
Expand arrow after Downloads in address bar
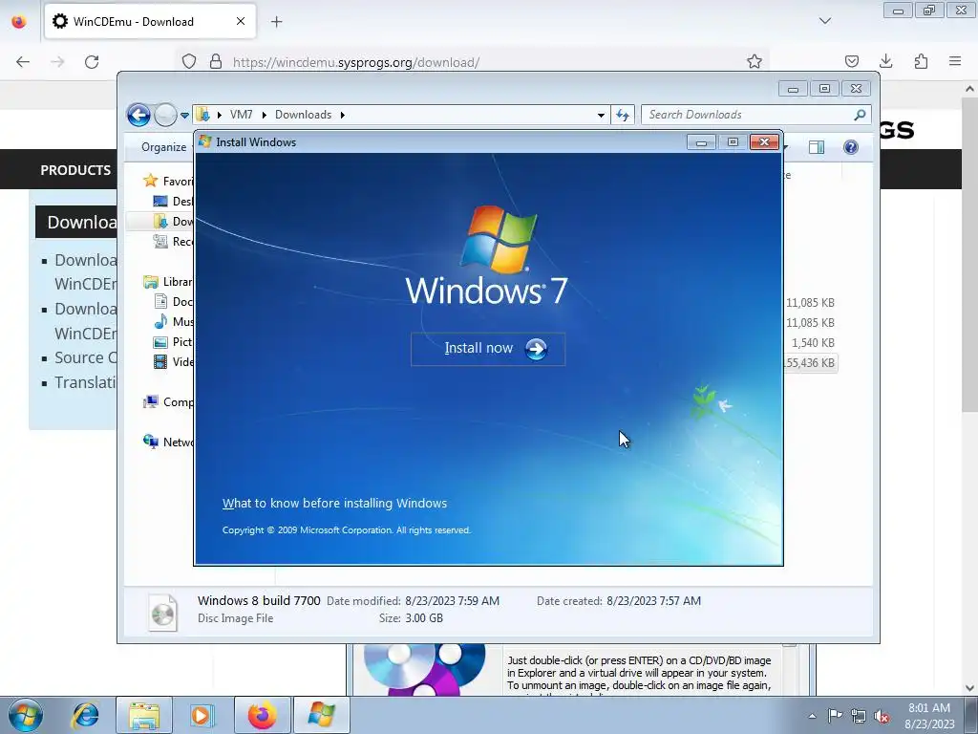(343, 115)
